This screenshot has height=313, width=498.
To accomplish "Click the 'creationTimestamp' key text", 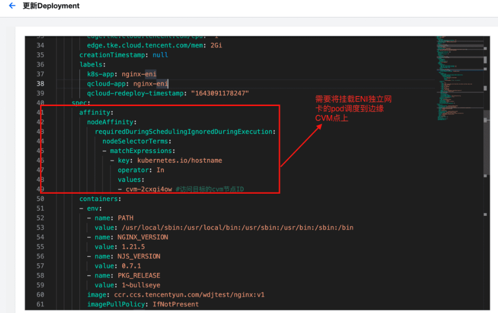I will click(x=112, y=55).
